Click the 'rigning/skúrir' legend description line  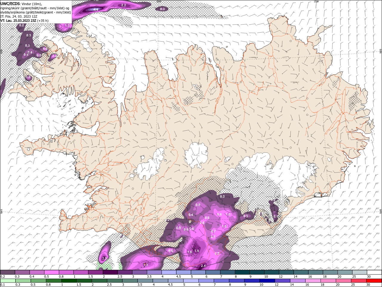[x=35, y=8]
